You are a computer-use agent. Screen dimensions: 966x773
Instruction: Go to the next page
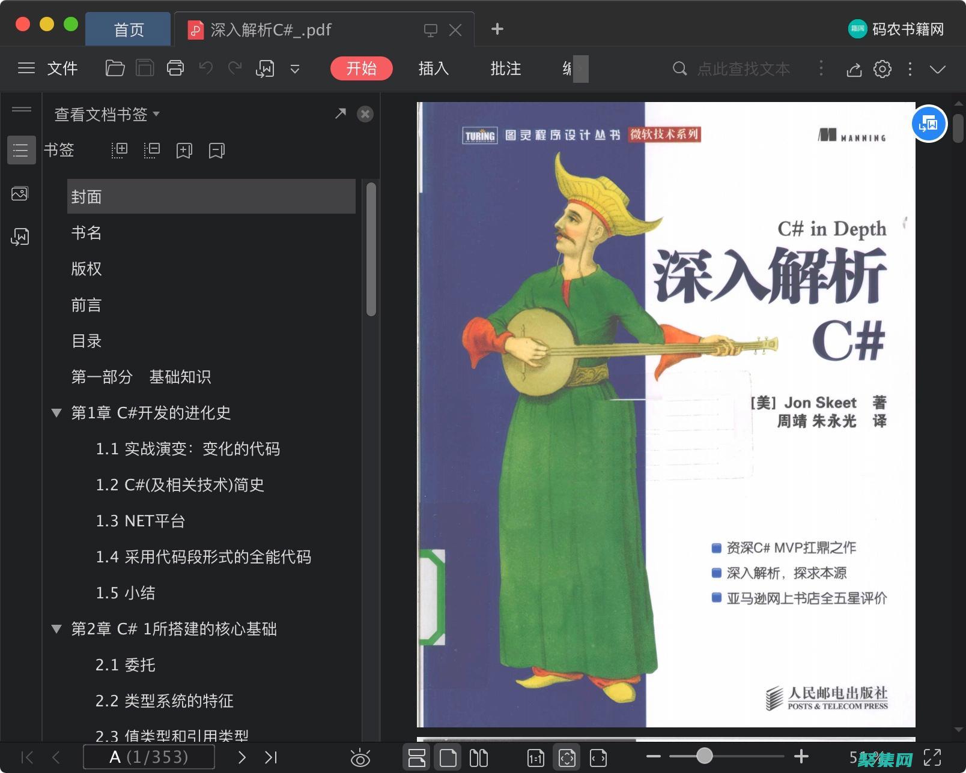[242, 757]
